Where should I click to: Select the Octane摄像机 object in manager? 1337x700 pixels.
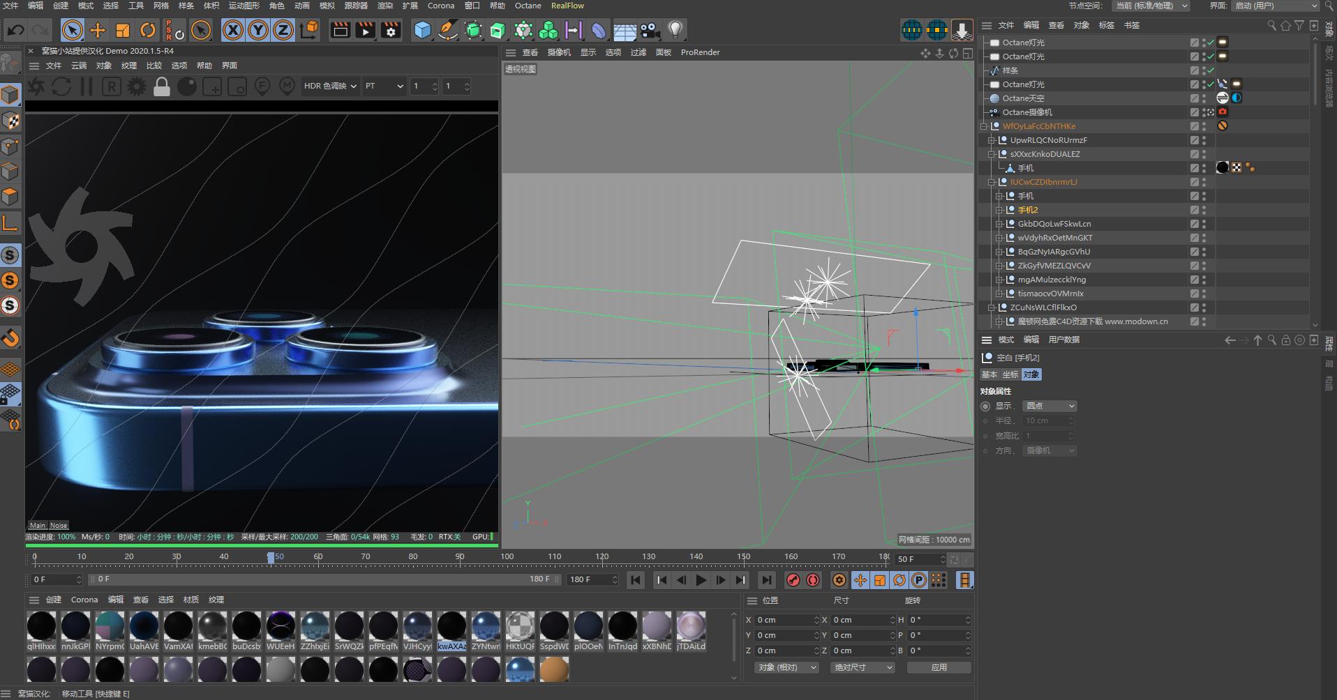pyautogui.click(x=1027, y=112)
